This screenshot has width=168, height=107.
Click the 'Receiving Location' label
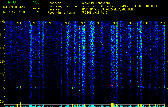click(62, 6)
